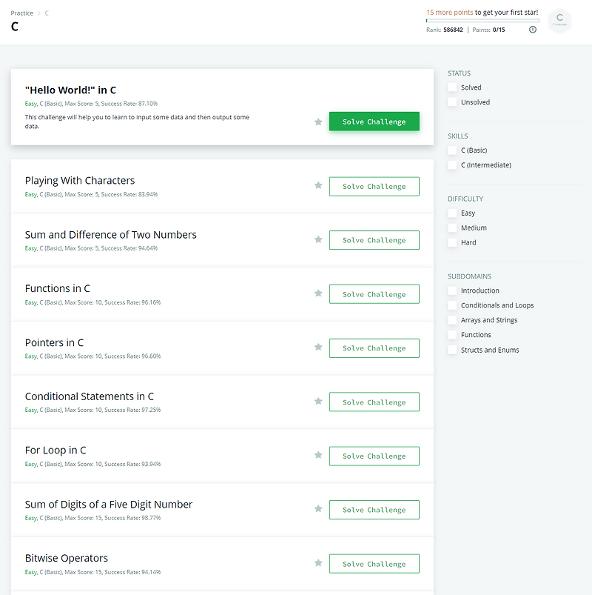This screenshot has width=592, height=595.
Task: Click Solve Challenge for Bitwise Operators
Action: coord(374,563)
